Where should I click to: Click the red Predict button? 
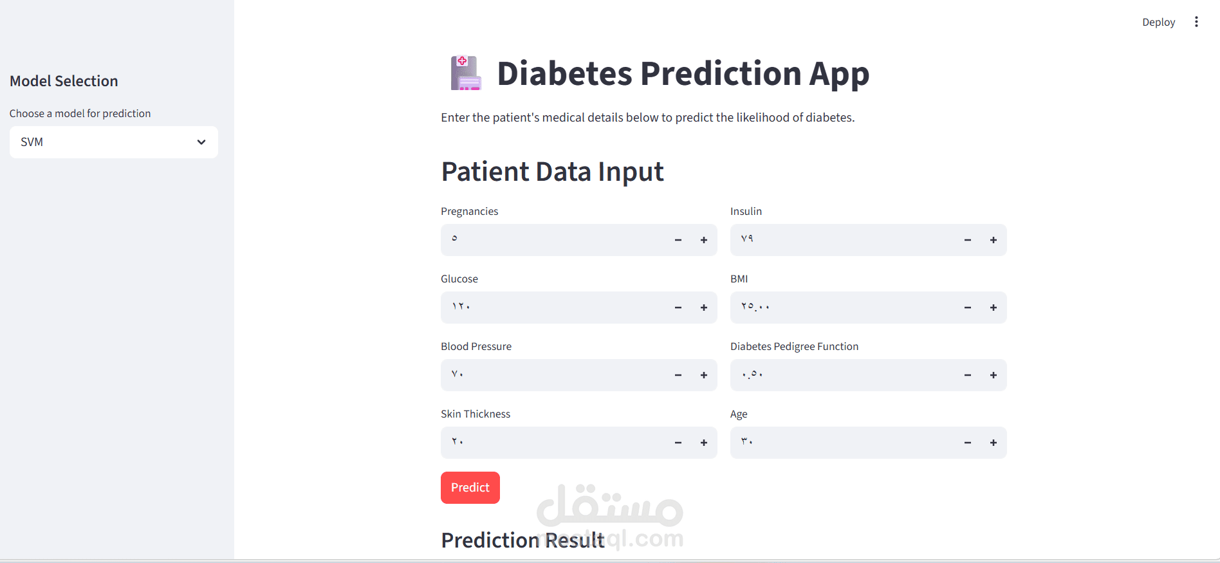(x=470, y=488)
